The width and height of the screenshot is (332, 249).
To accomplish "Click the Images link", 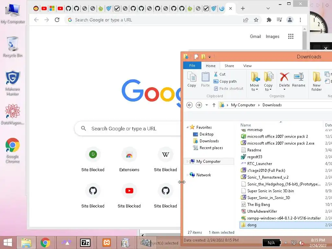I will click(x=272, y=36).
